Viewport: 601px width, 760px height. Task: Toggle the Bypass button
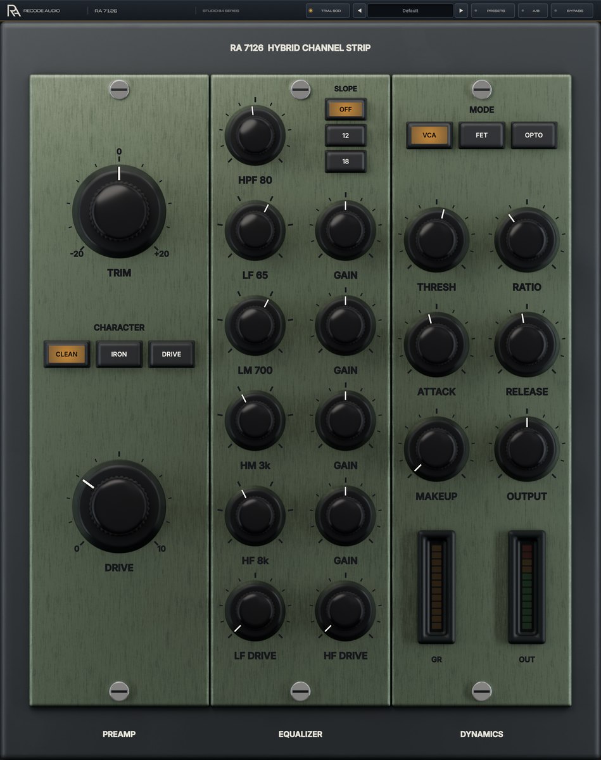(572, 11)
